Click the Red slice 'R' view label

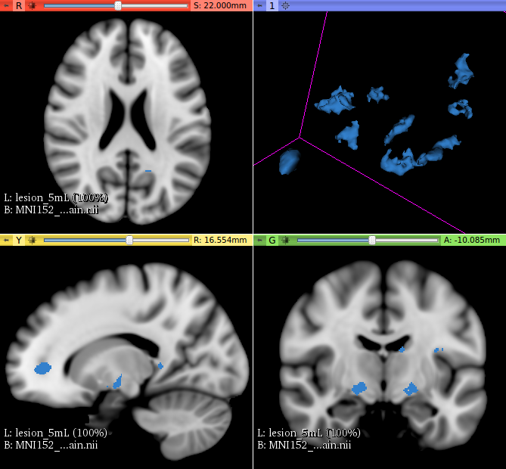point(19,5)
